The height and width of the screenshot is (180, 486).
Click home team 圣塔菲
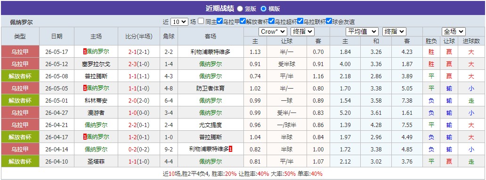pyautogui.click(x=96, y=161)
